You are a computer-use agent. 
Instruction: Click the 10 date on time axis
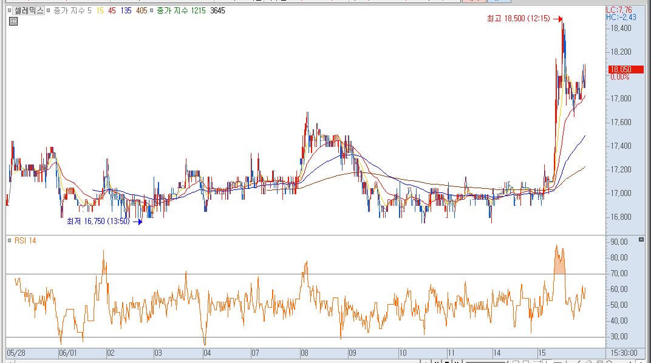point(403,353)
